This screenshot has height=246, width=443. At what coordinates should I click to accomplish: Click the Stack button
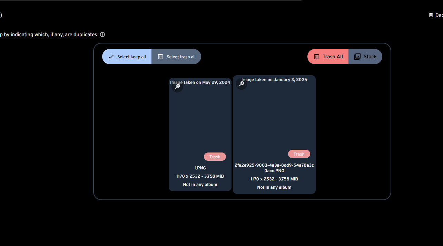365,56
